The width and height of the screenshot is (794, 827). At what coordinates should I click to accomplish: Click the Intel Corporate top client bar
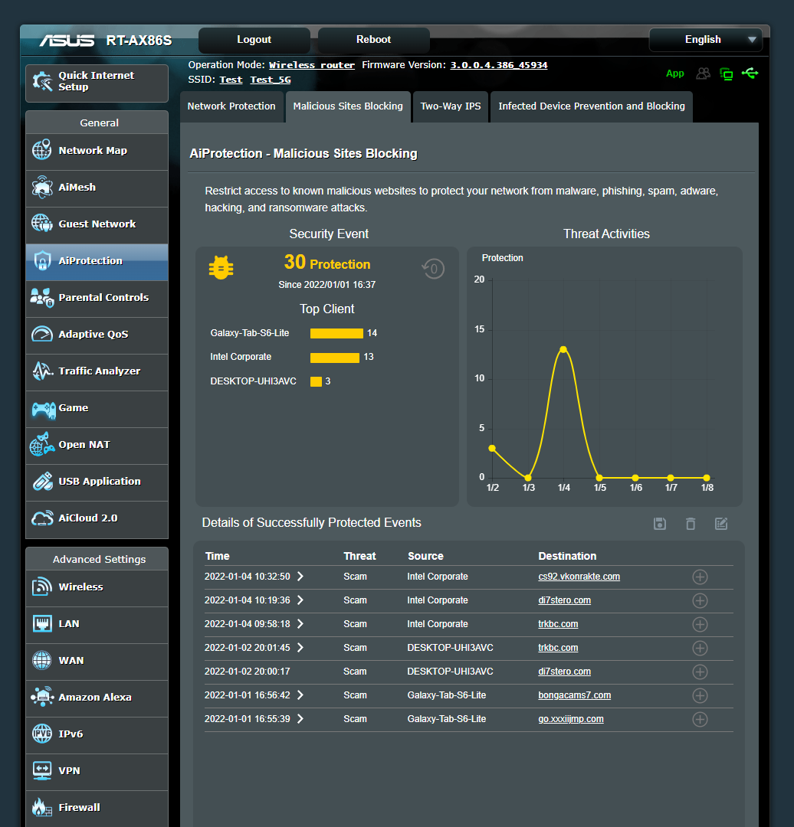pos(335,358)
